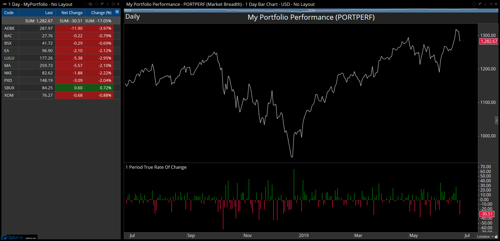The image size is (500, 241).
Task: Sort the watchlist by Net Change
Action: (x=72, y=13)
